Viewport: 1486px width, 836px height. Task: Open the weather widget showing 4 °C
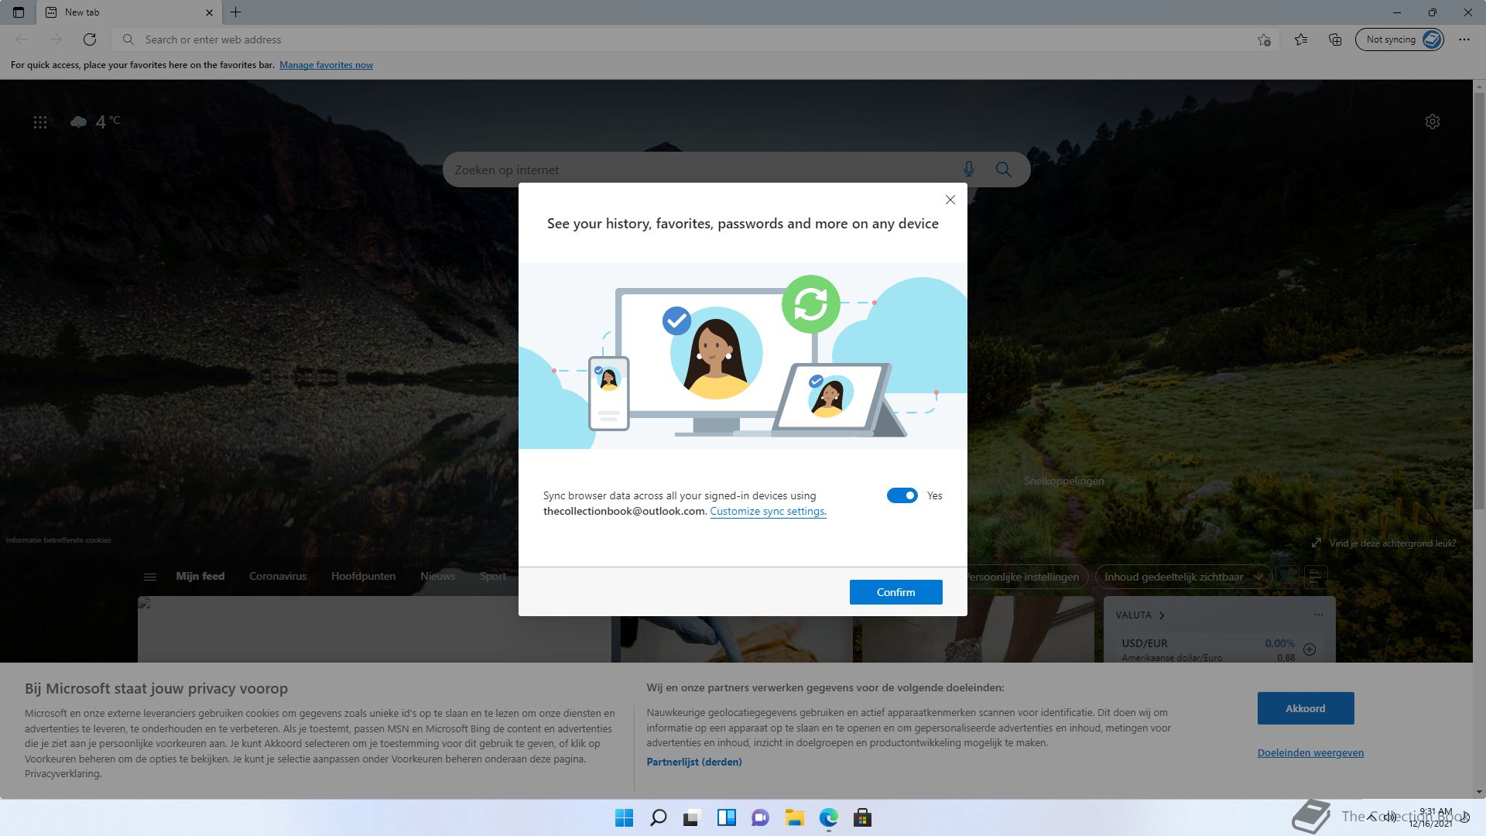coord(95,122)
